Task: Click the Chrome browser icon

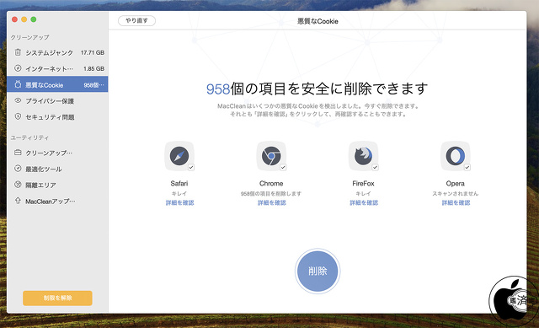Action: pos(271,156)
